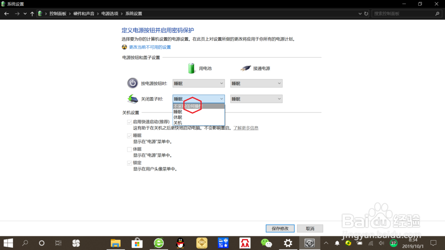
Task: Open taskbar search magnifier
Action: pos(25,243)
